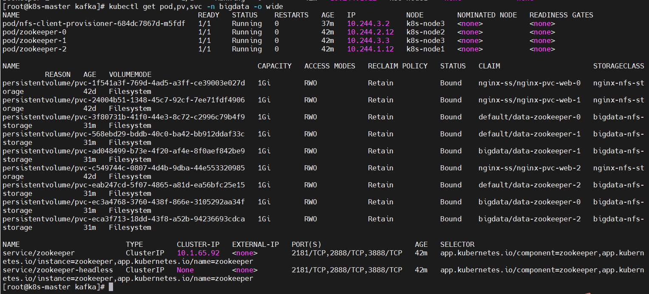The image size is (649, 294).
Task: Click the service/zookeeper-headless service name
Action: [57, 270]
